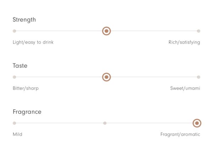Click the "Bitter/sharp" label
Viewport: 213px width, 156px height.
[26, 88]
